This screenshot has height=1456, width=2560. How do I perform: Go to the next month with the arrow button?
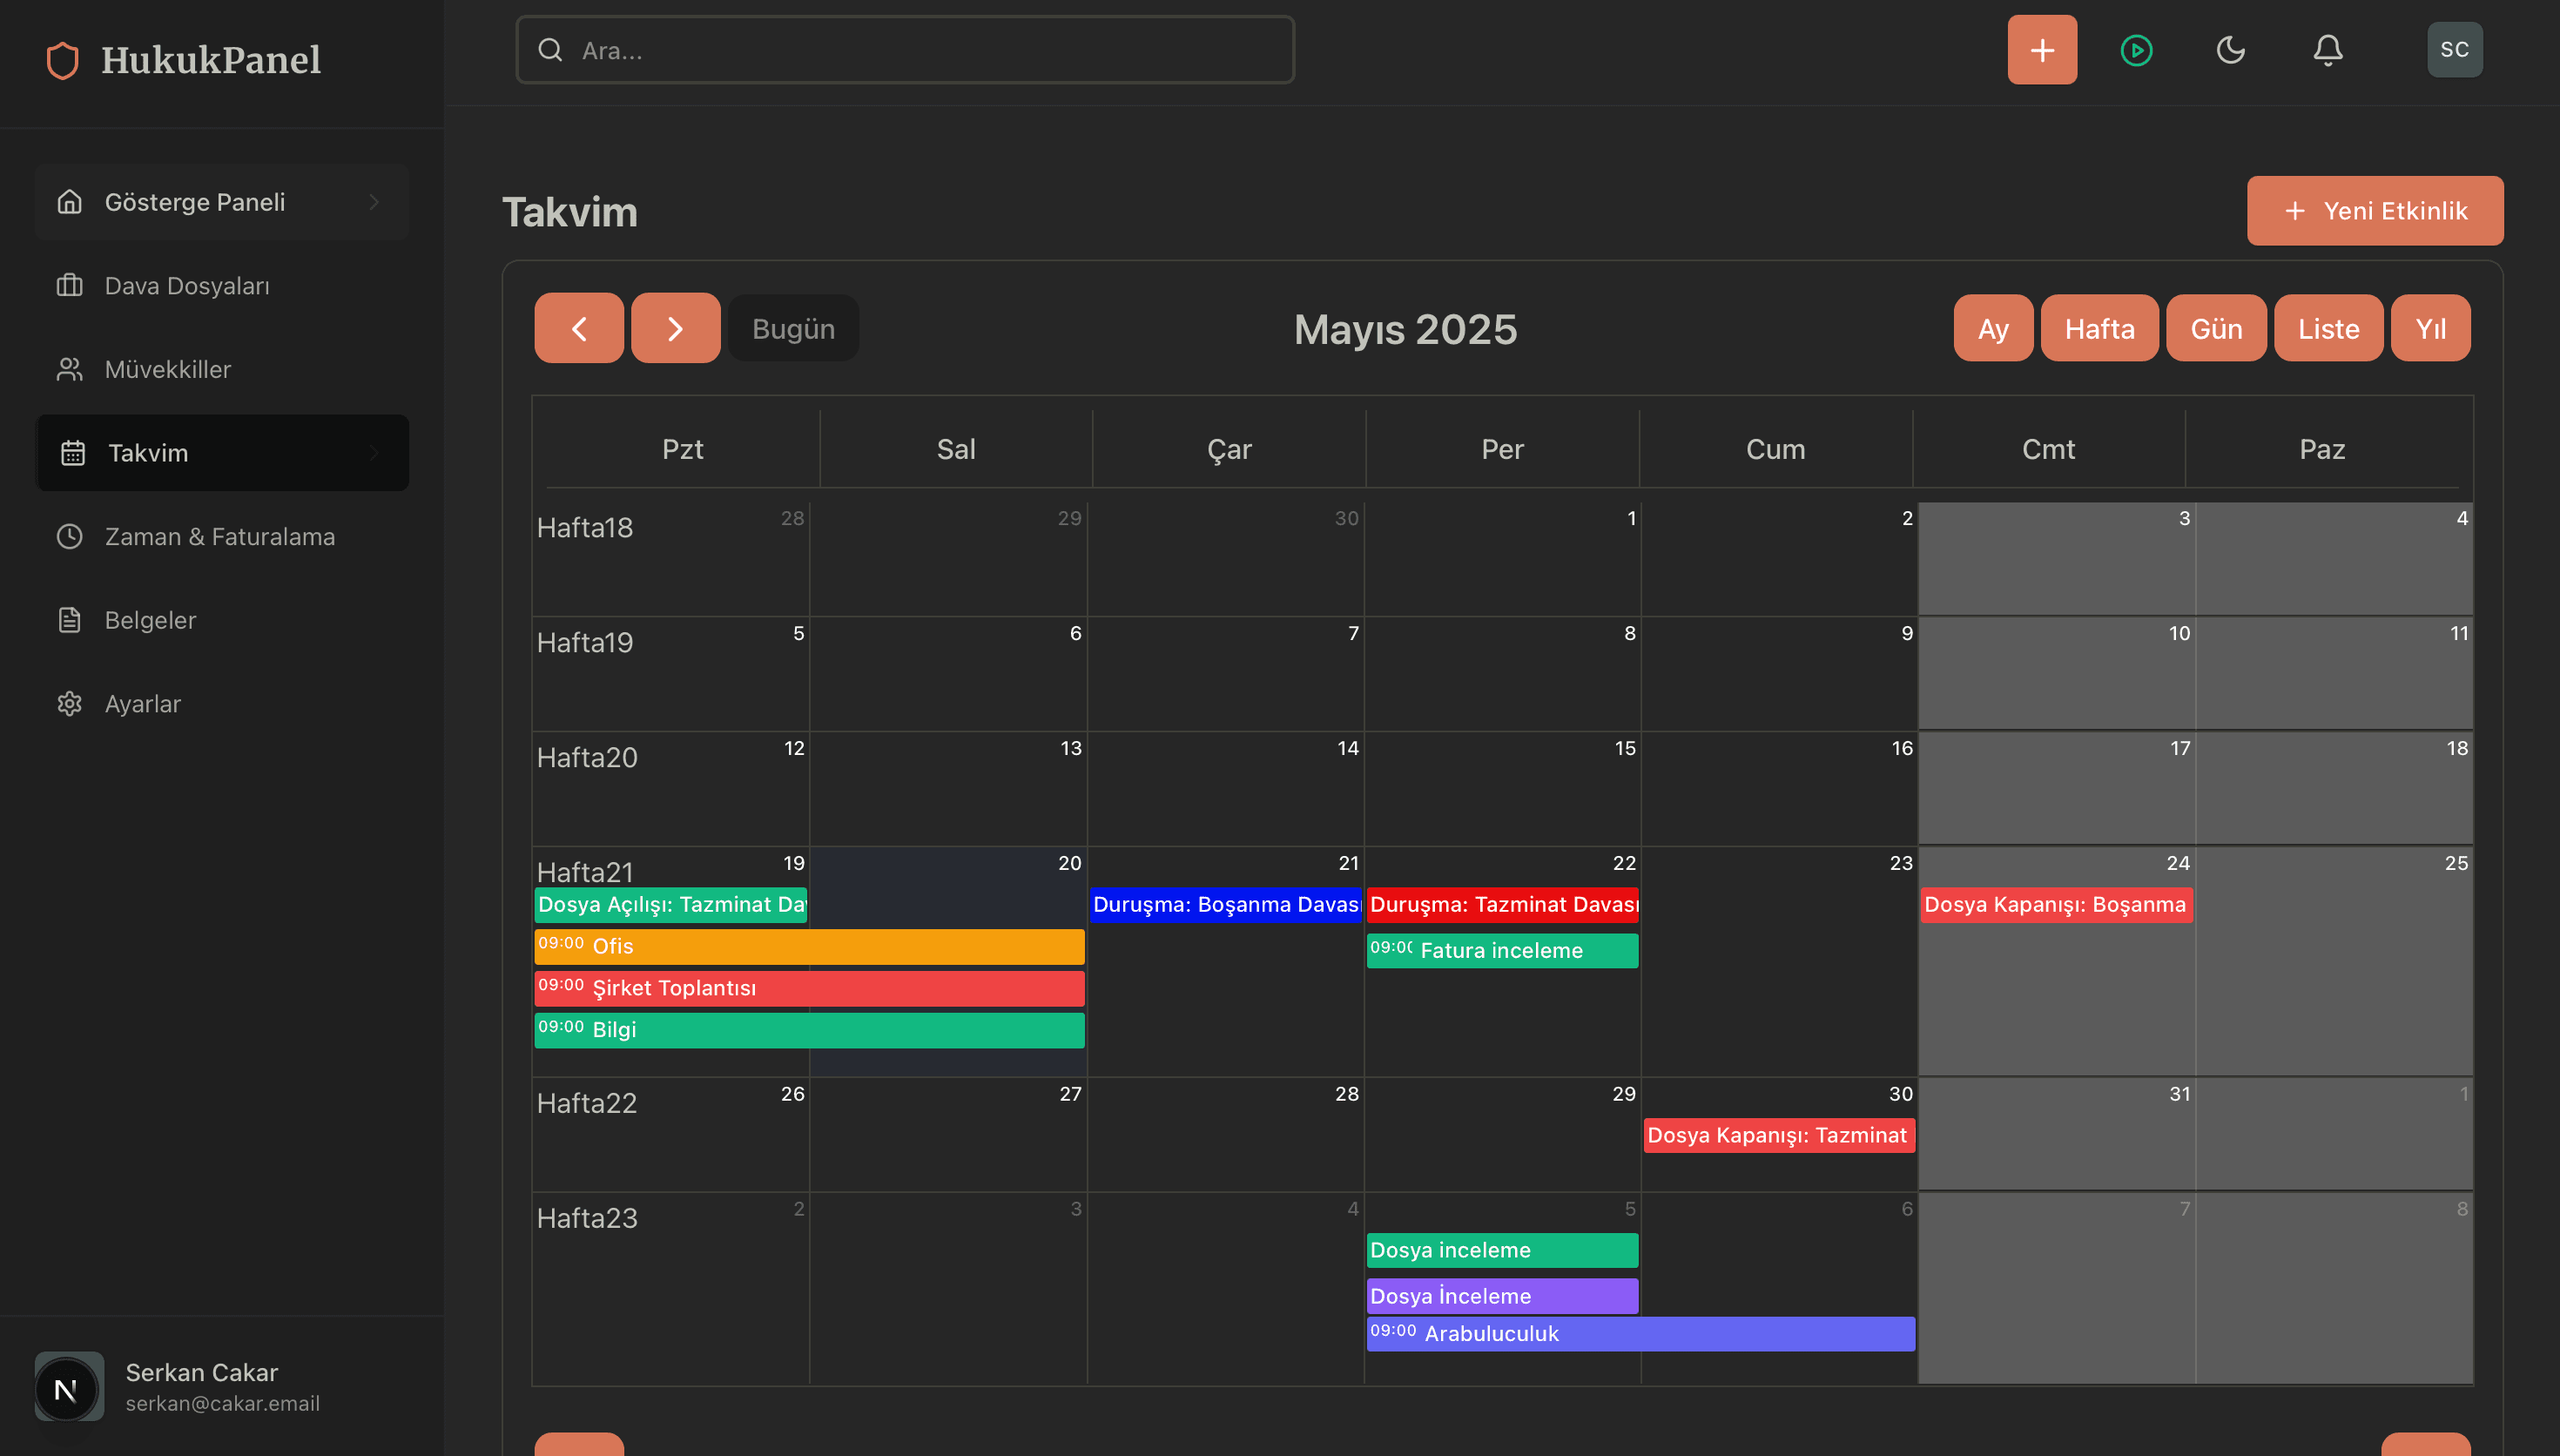[675, 329]
